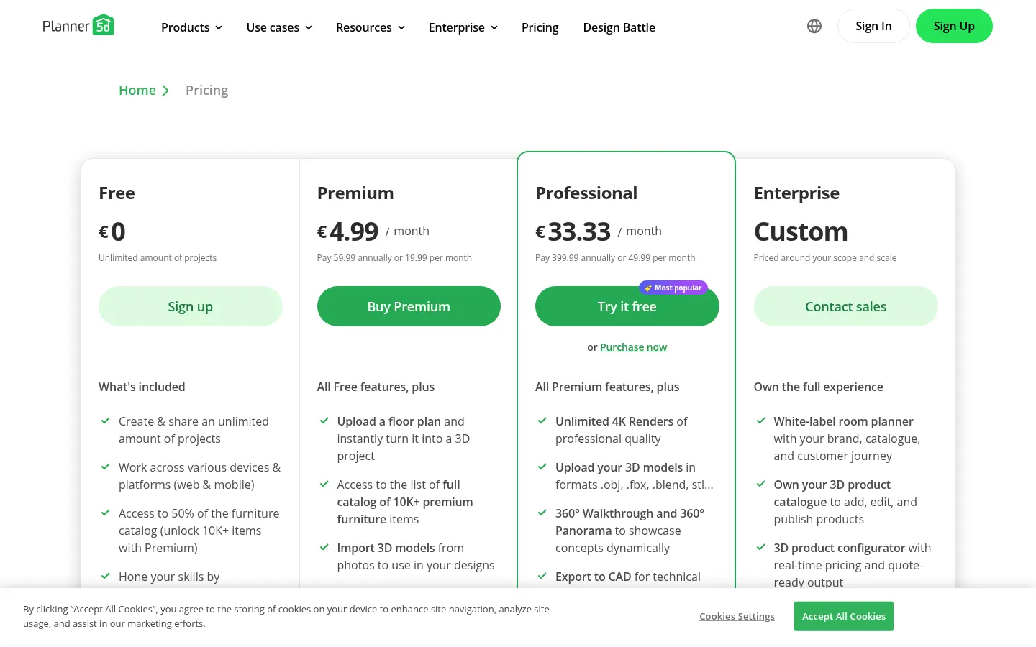Screen dimensions: 1036x647
Task: Expand the Products dropdown menu
Action: (x=191, y=27)
